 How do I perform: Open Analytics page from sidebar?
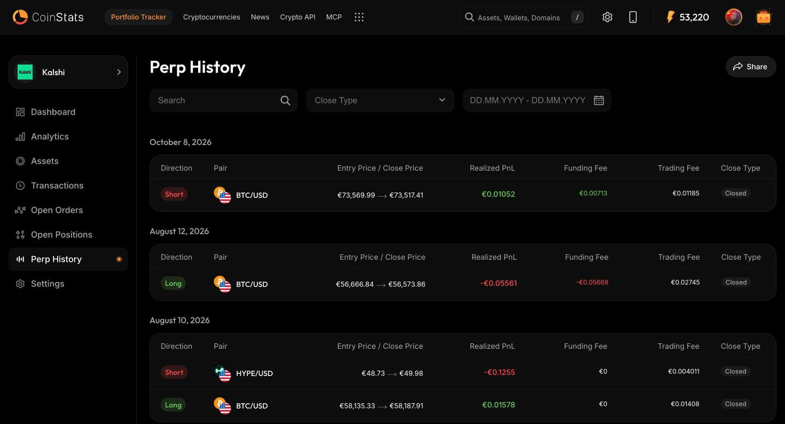[x=68, y=137]
